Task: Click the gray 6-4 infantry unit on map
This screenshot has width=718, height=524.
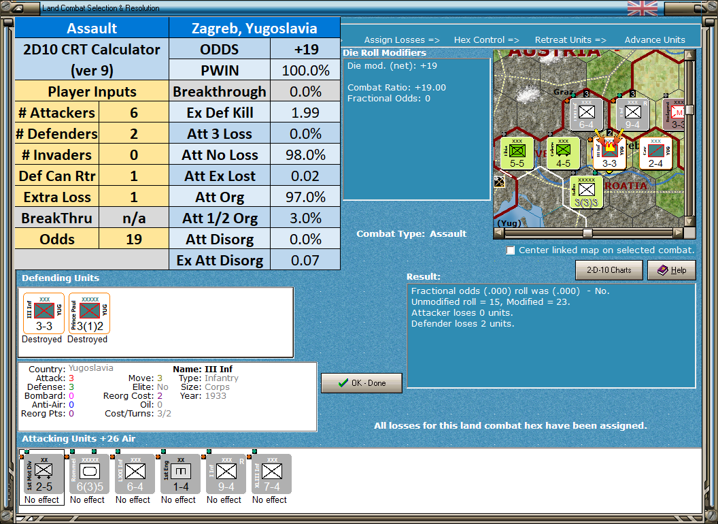Action: (x=587, y=114)
